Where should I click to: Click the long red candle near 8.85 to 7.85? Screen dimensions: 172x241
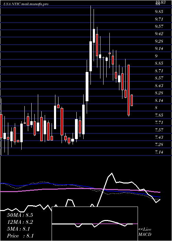pyautogui.click(x=129, y=90)
